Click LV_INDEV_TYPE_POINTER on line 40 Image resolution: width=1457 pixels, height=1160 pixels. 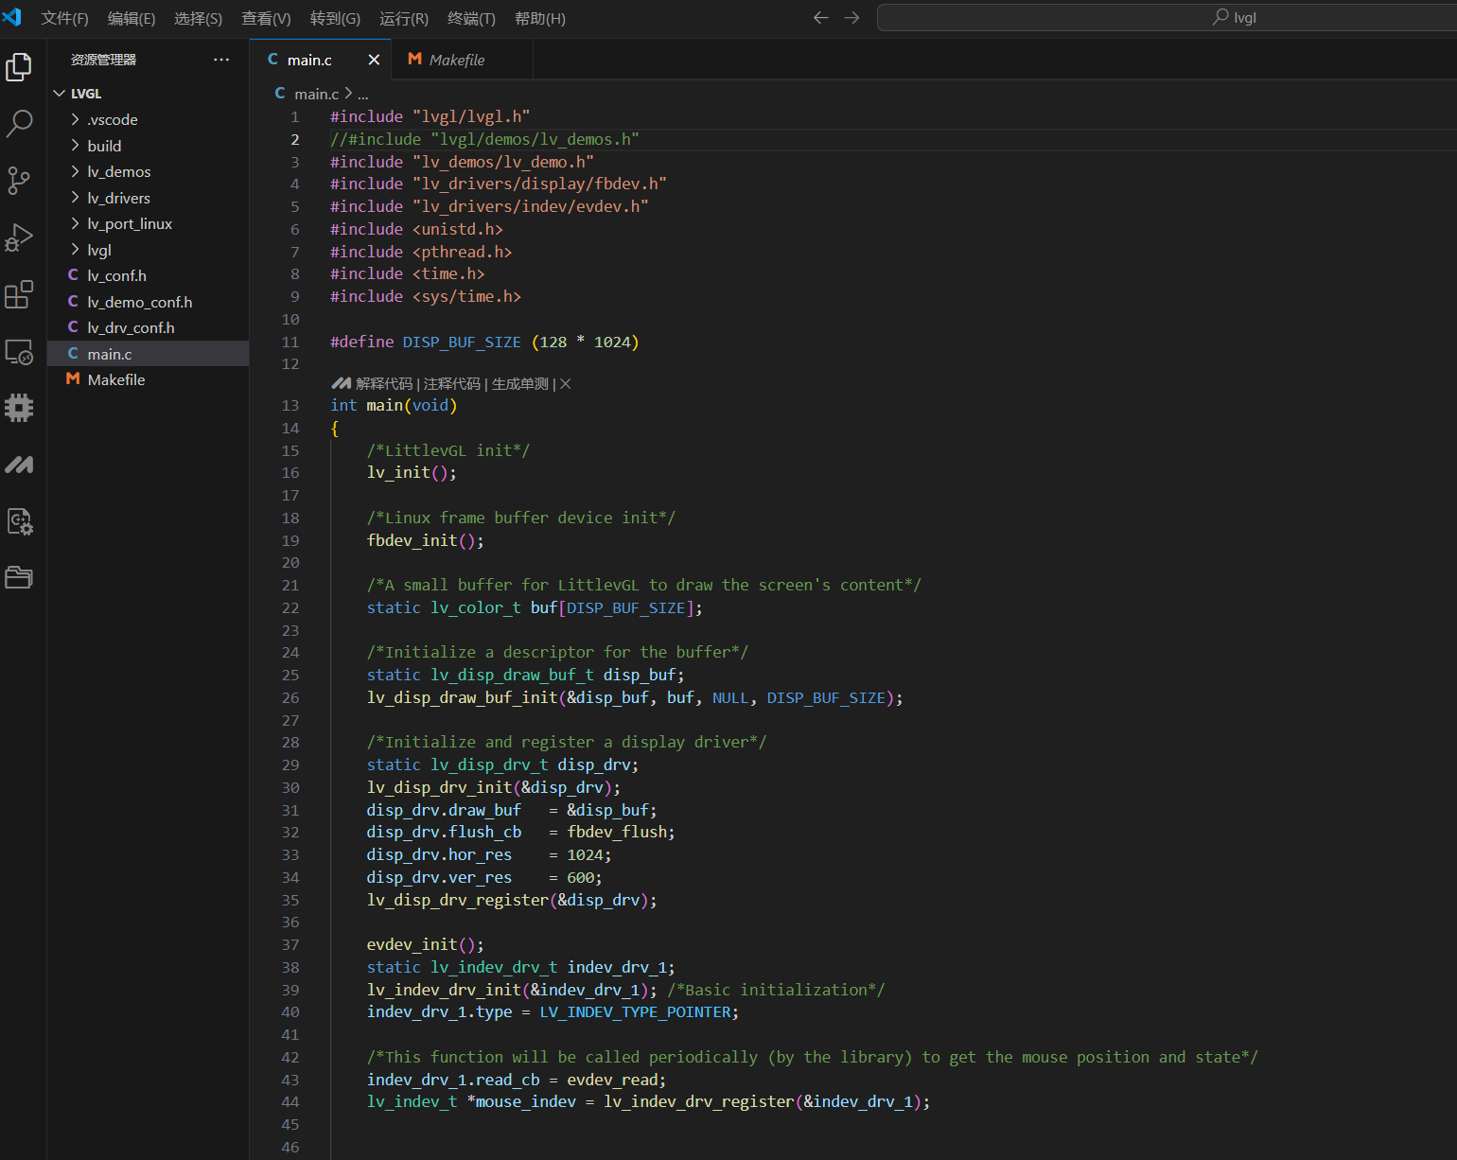point(636,1011)
